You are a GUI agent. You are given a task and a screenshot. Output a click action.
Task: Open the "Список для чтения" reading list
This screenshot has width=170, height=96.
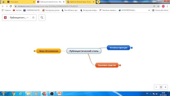click(x=160, y=10)
